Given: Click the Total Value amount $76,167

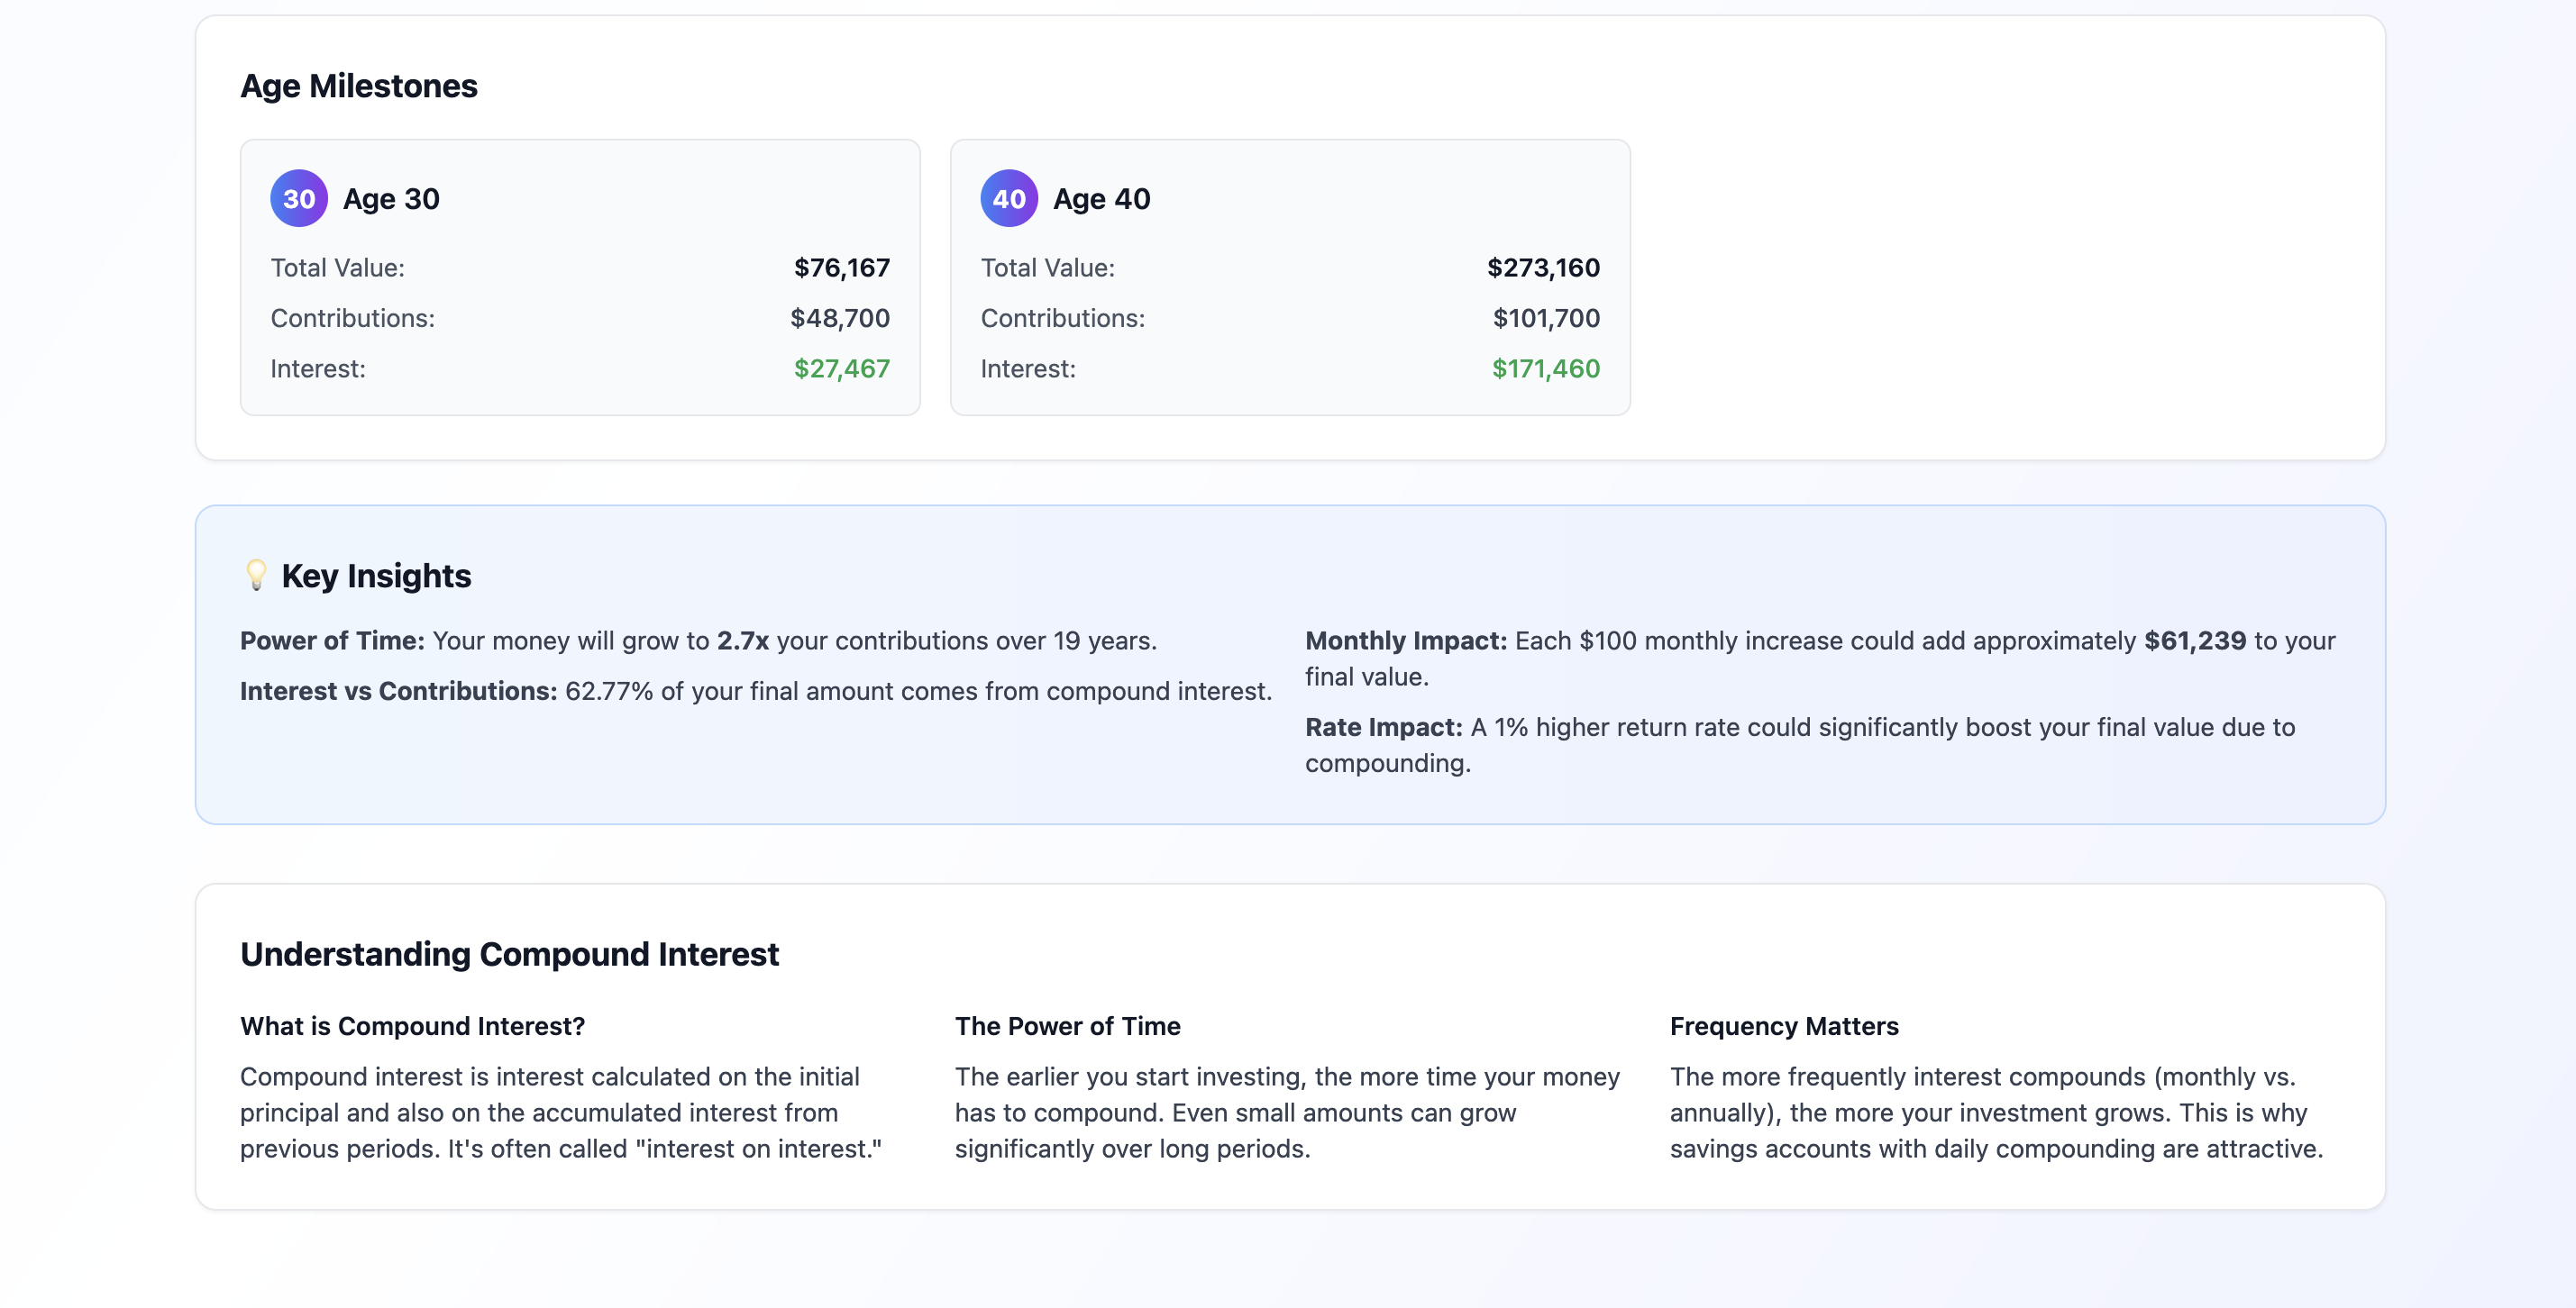Looking at the screenshot, I should (x=842, y=267).
